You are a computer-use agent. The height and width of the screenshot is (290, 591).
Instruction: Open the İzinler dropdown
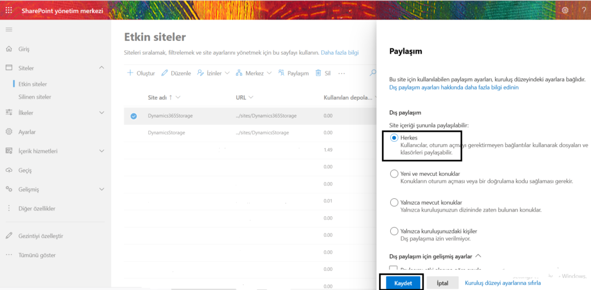pos(214,73)
